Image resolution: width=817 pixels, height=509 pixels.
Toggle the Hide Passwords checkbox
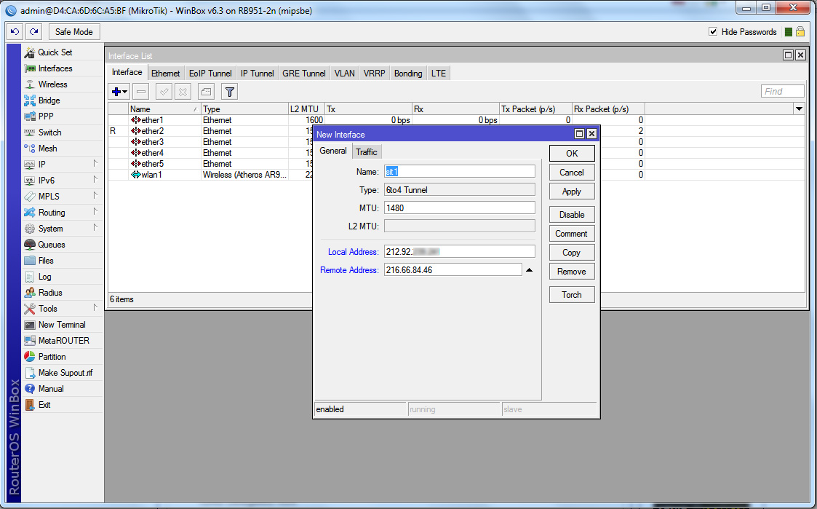pos(713,32)
